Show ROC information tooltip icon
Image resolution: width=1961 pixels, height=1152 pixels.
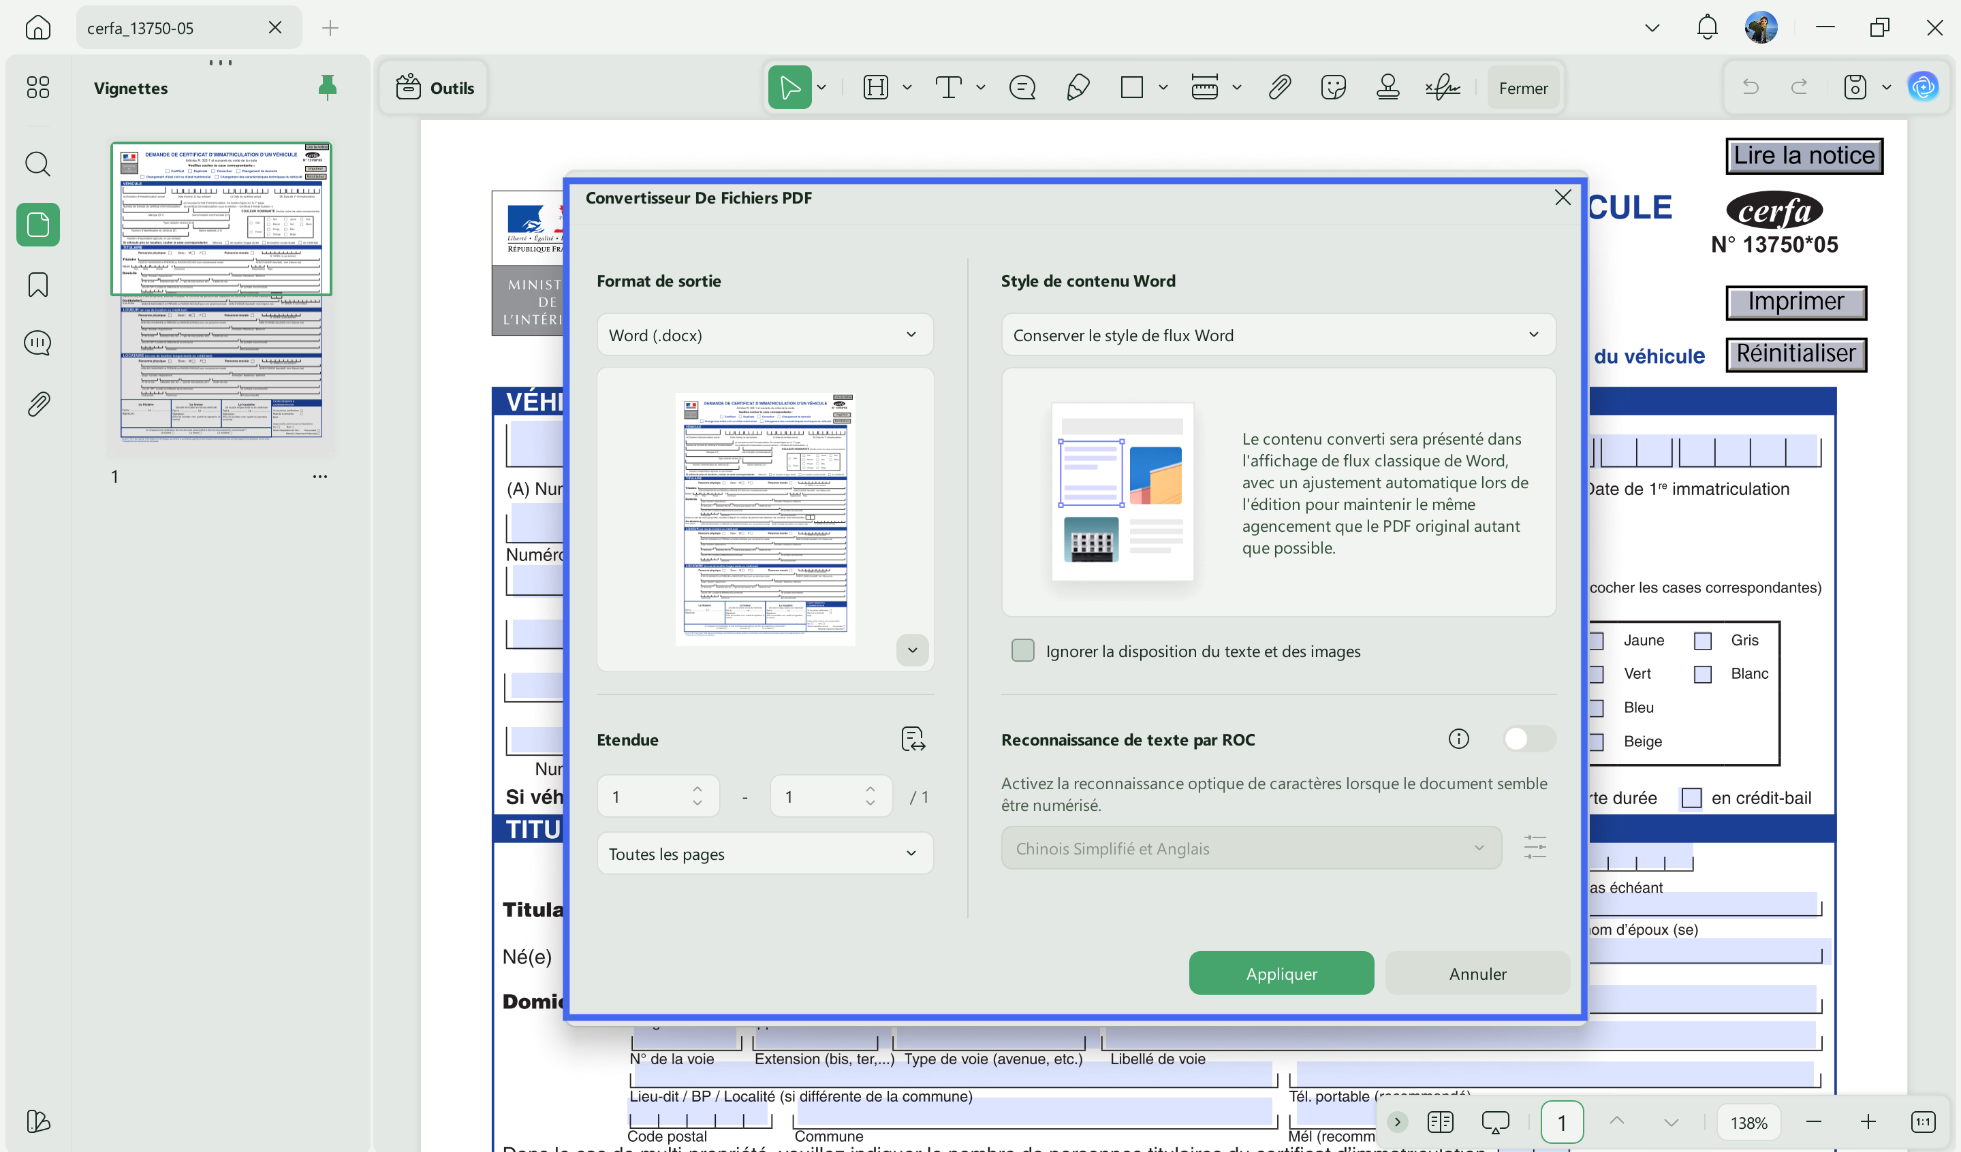tap(1458, 739)
